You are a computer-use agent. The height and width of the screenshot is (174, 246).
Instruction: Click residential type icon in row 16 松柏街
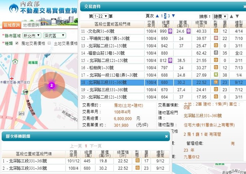216,67
